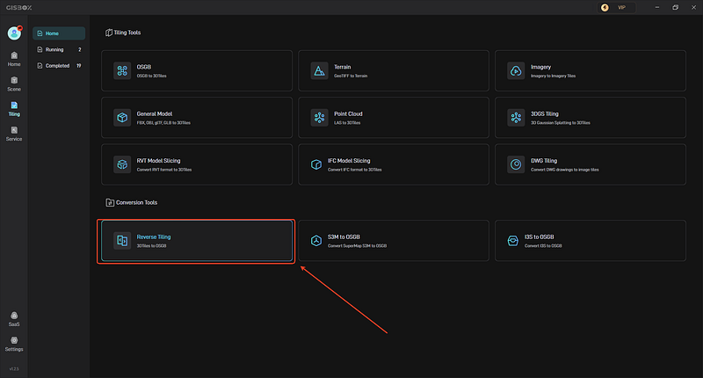Launch the RVT Model Slicing icon

tap(122, 164)
